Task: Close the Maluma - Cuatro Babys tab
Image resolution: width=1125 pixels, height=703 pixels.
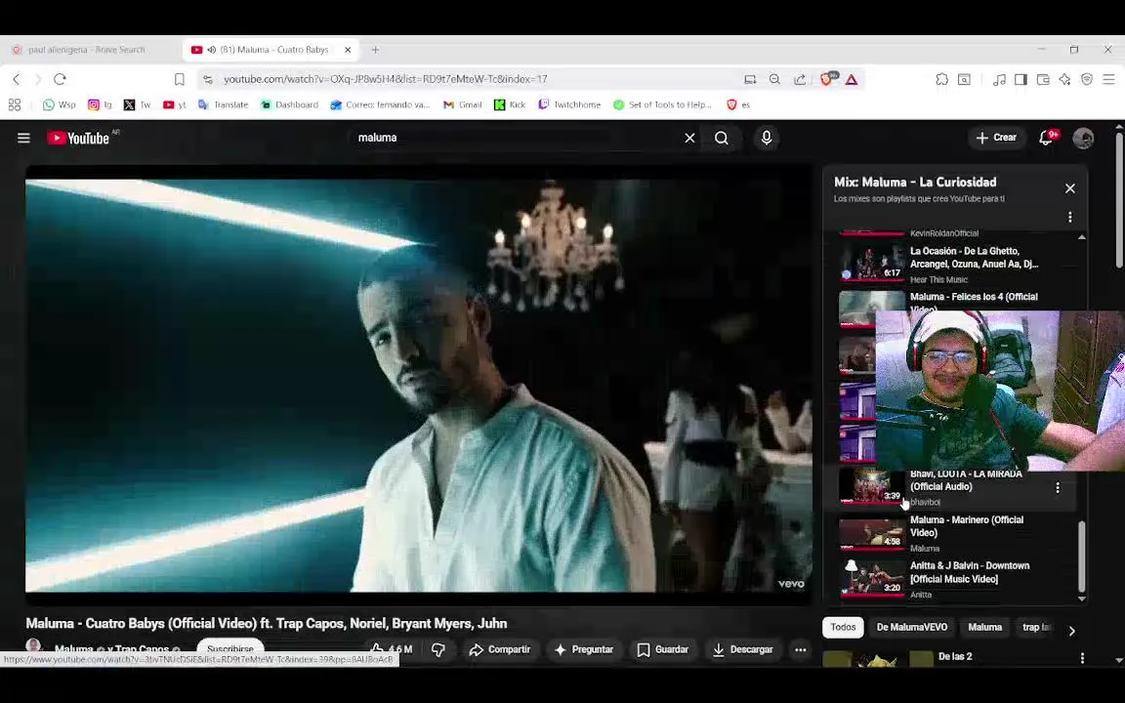Action: click(x=348, y=50)
